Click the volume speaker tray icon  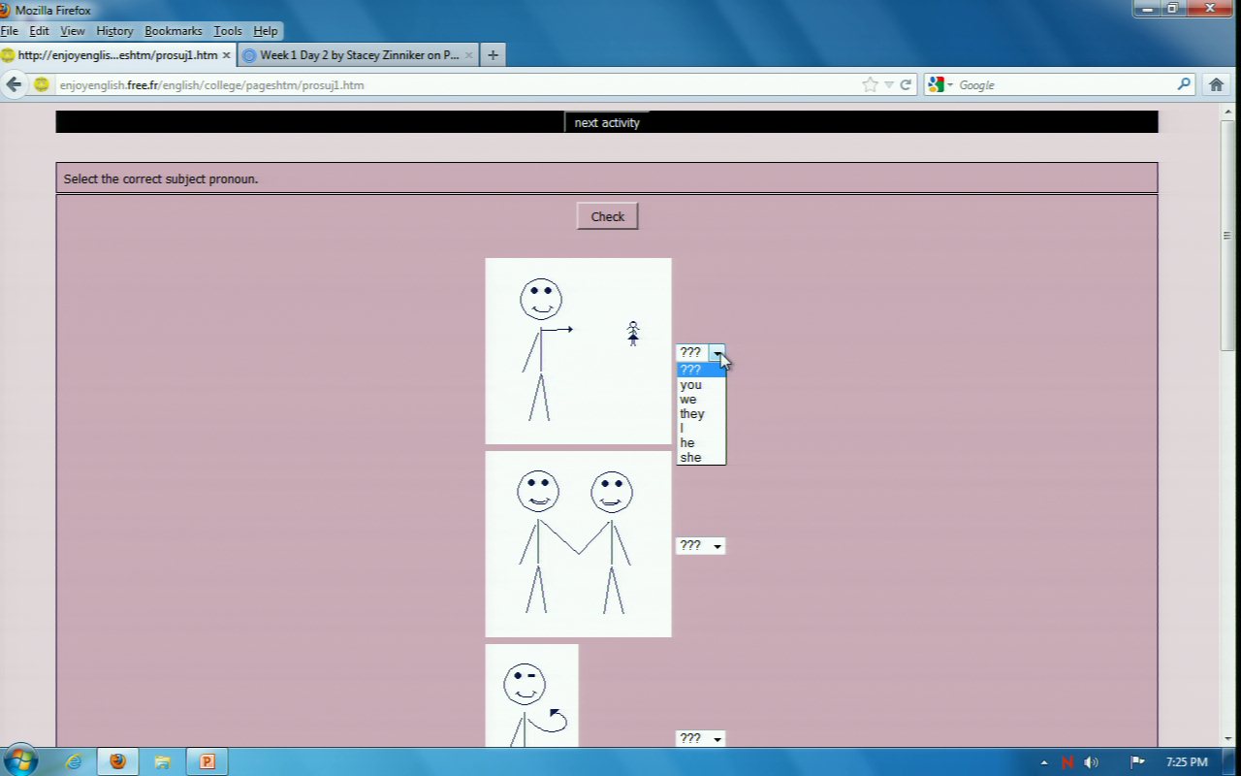1092,762
